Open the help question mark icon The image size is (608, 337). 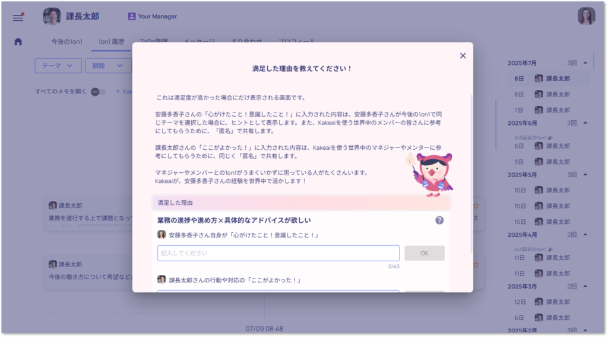pyautogui.click(x=439, y=220)
